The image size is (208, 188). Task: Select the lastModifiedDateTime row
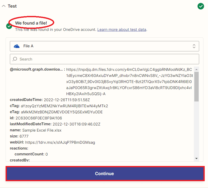pyautogui.click(x=55, y=124)
